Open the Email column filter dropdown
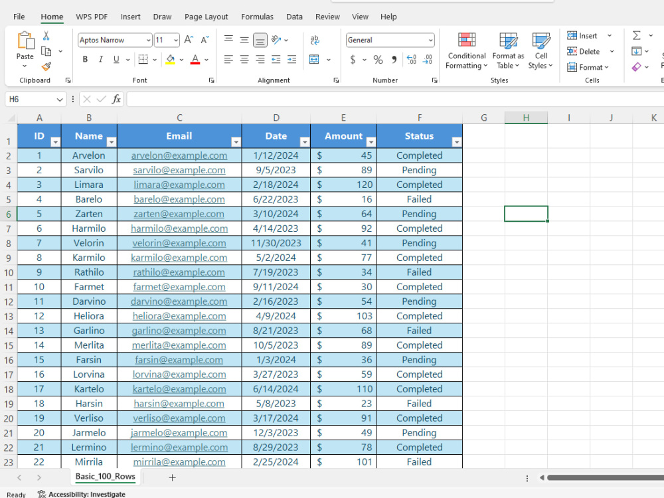The height and width of the screenshot is (498, 664). coord(236,142)
